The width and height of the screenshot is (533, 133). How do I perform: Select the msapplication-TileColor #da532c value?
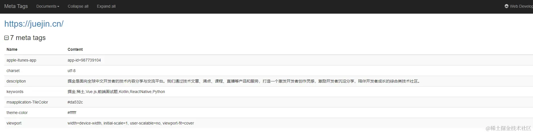click(x=75, y=102)
